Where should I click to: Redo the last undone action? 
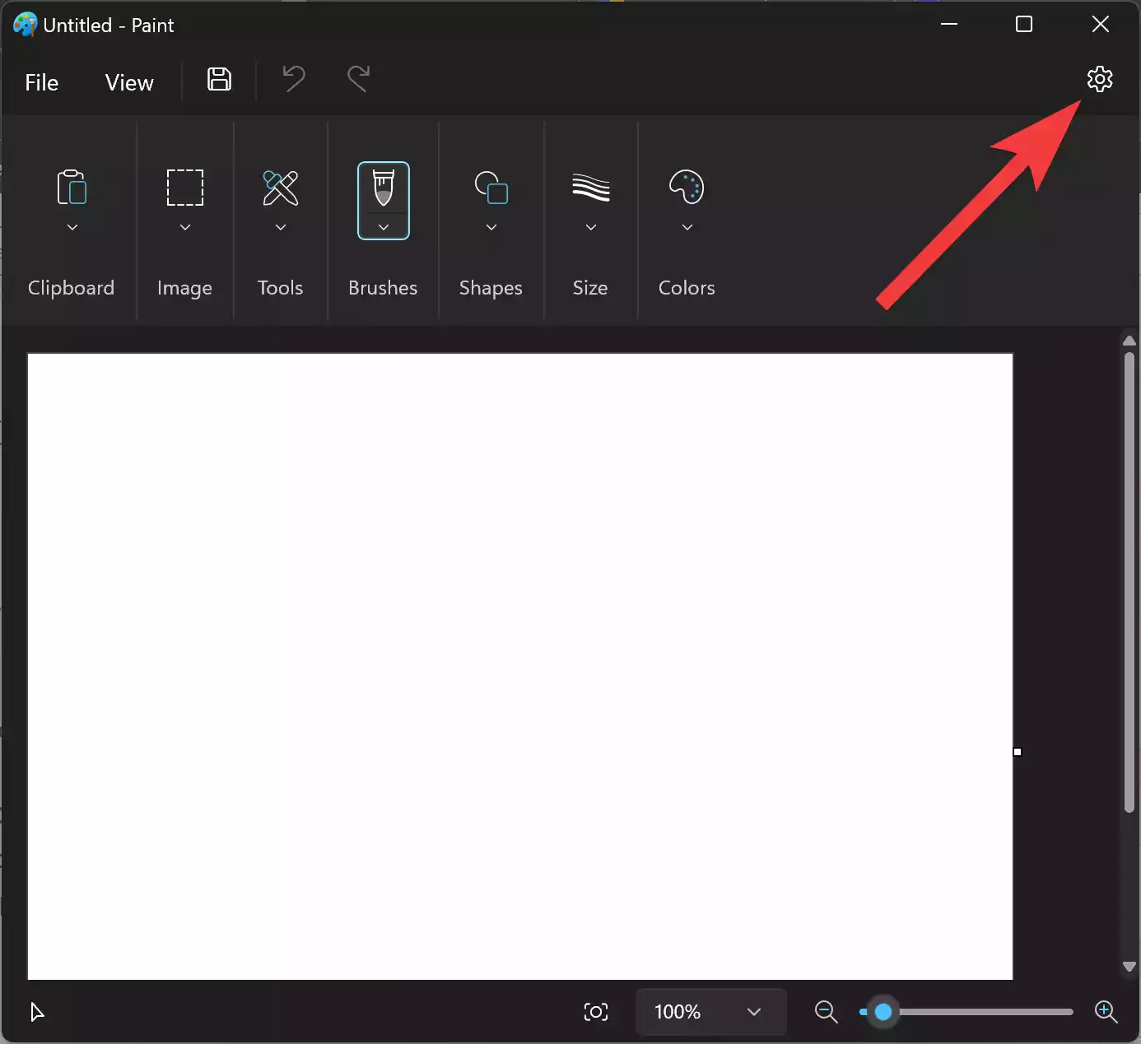pos(358,79)
